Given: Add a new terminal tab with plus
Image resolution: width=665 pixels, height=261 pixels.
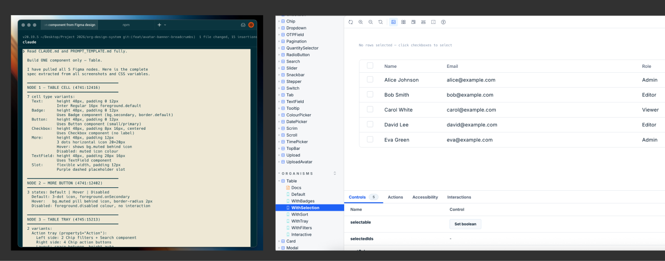Looking at the screenshot, I should (159, 24).
